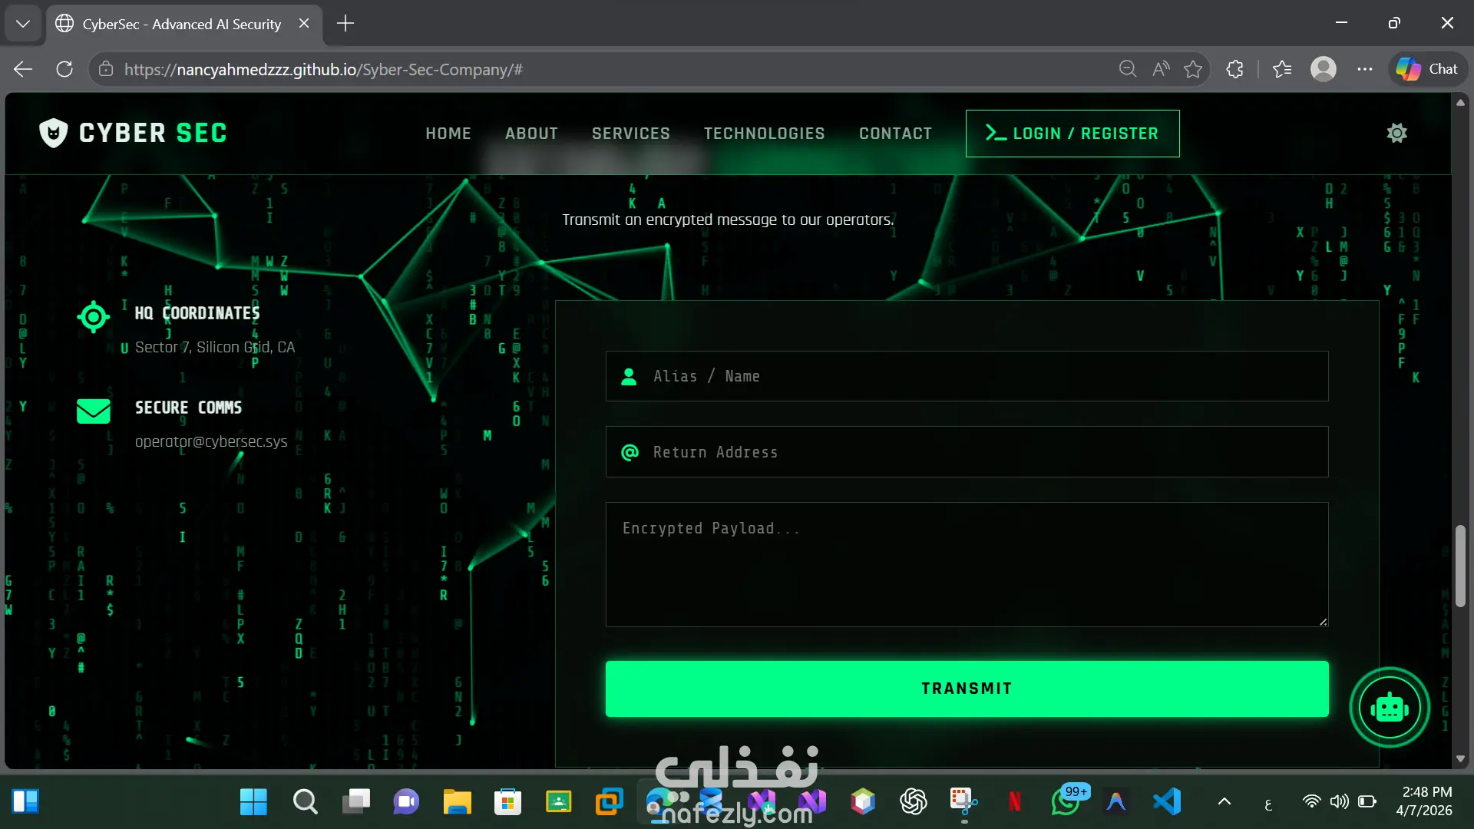Open the chatbot robot assistant icon
The width and height of the screenshot is (1474, 829).
click(1390, 708)
